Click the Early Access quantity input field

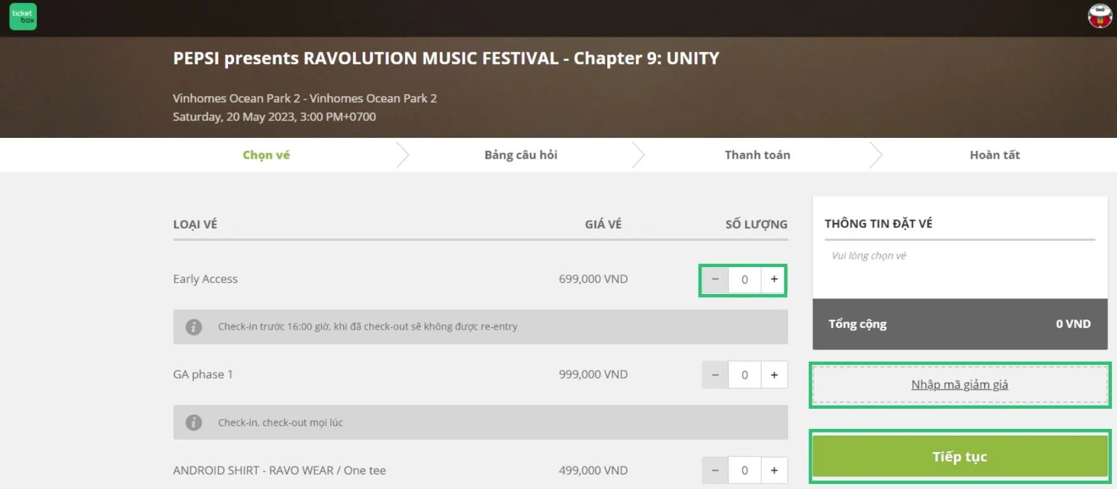click(744, 280)
